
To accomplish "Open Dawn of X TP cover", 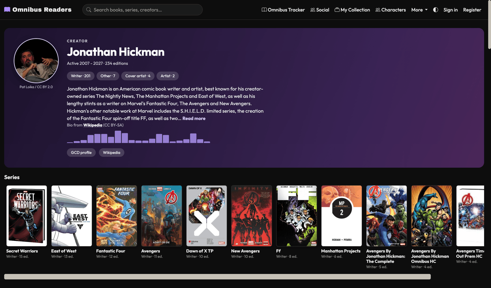I will (x=207, y=216).
